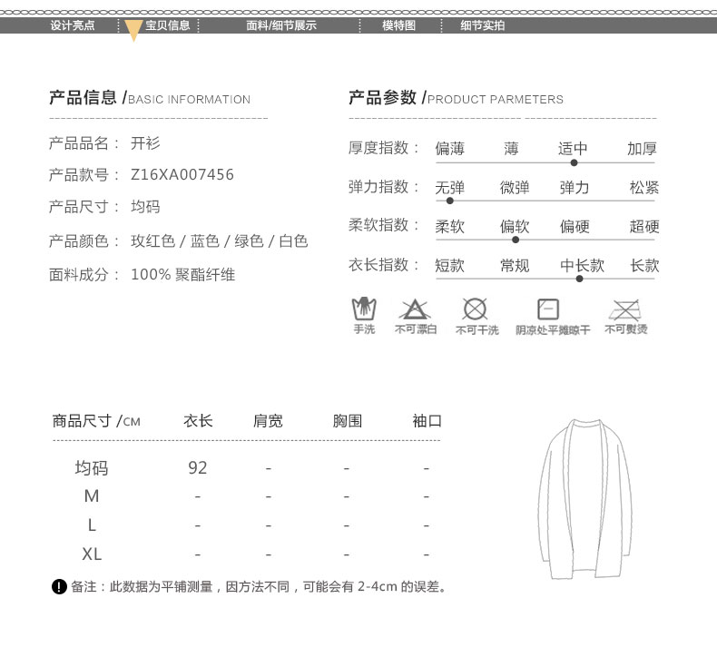Click the 长款 length option label

pyautogui.click(x=644, y=265)
